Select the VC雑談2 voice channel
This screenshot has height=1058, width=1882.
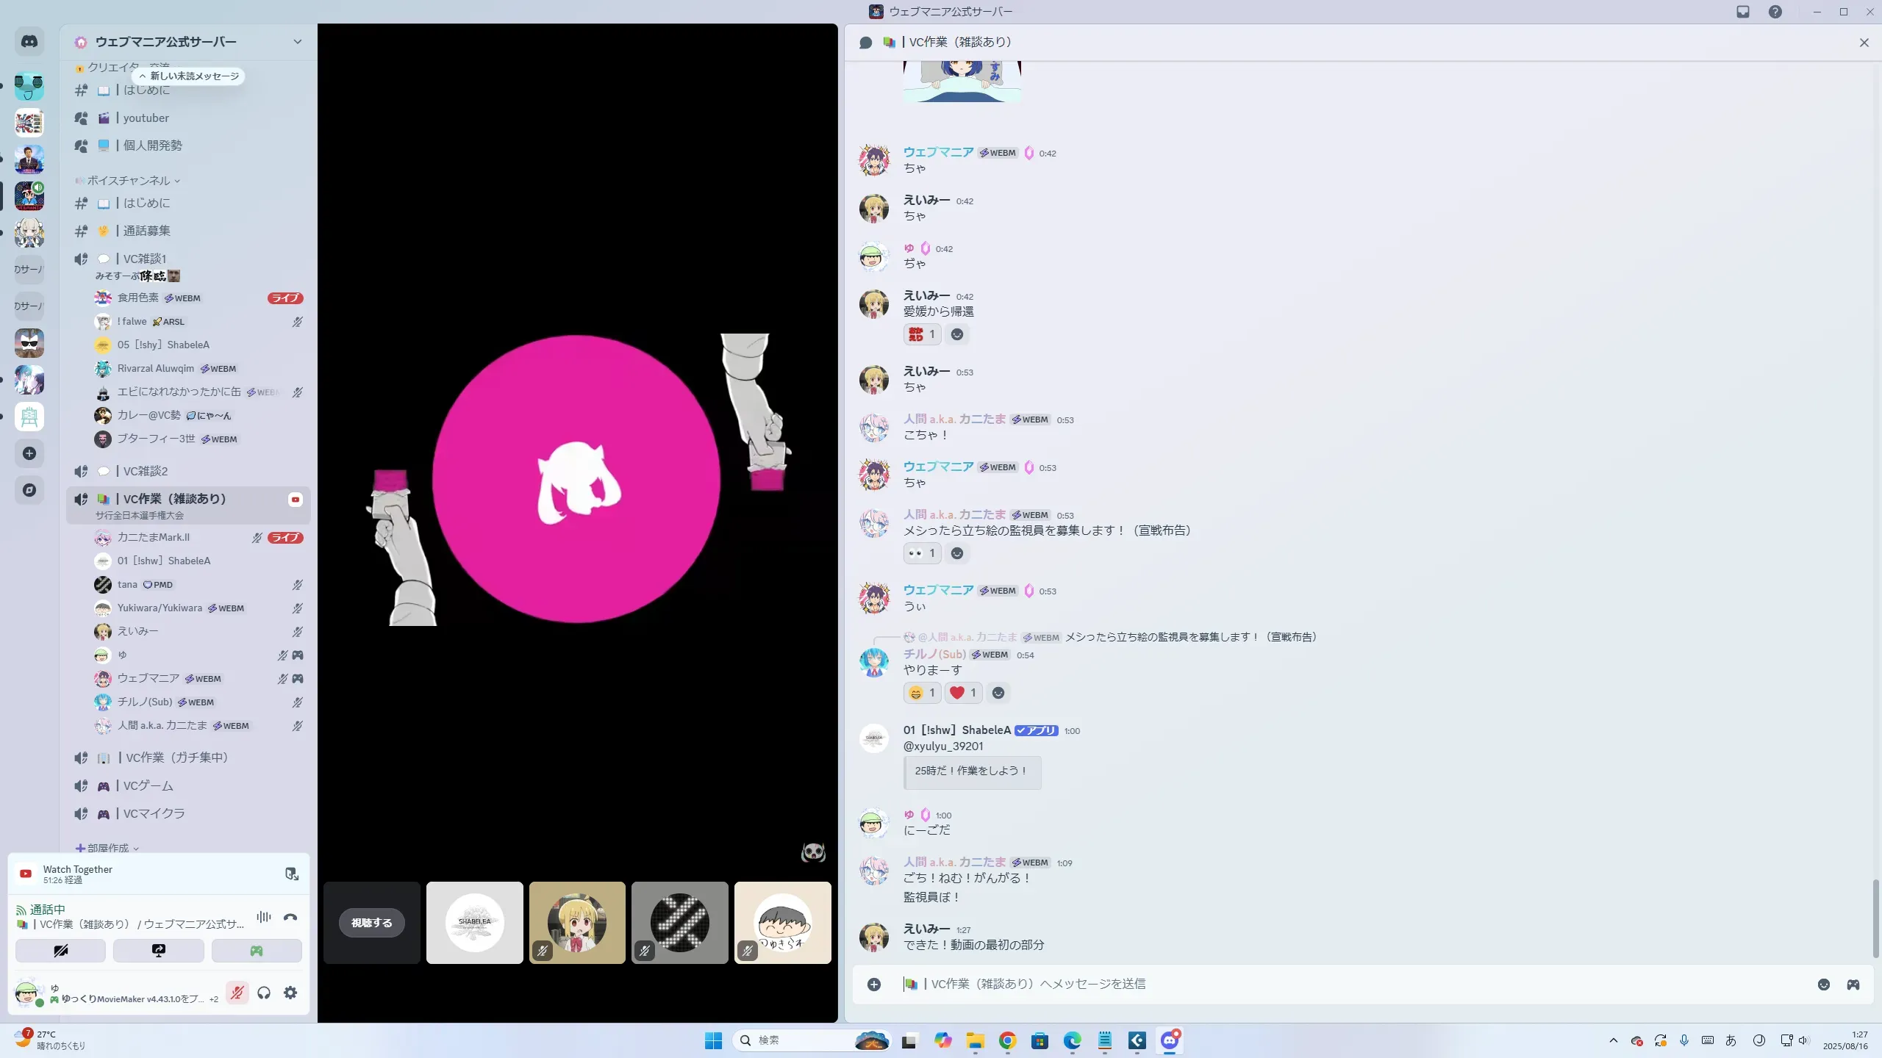(x=146, y=471)
